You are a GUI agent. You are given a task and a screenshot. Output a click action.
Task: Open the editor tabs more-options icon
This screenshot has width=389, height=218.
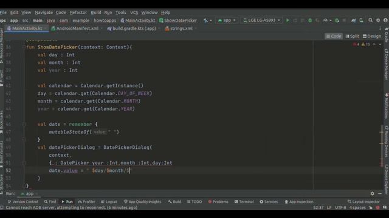tap(380, 28)
